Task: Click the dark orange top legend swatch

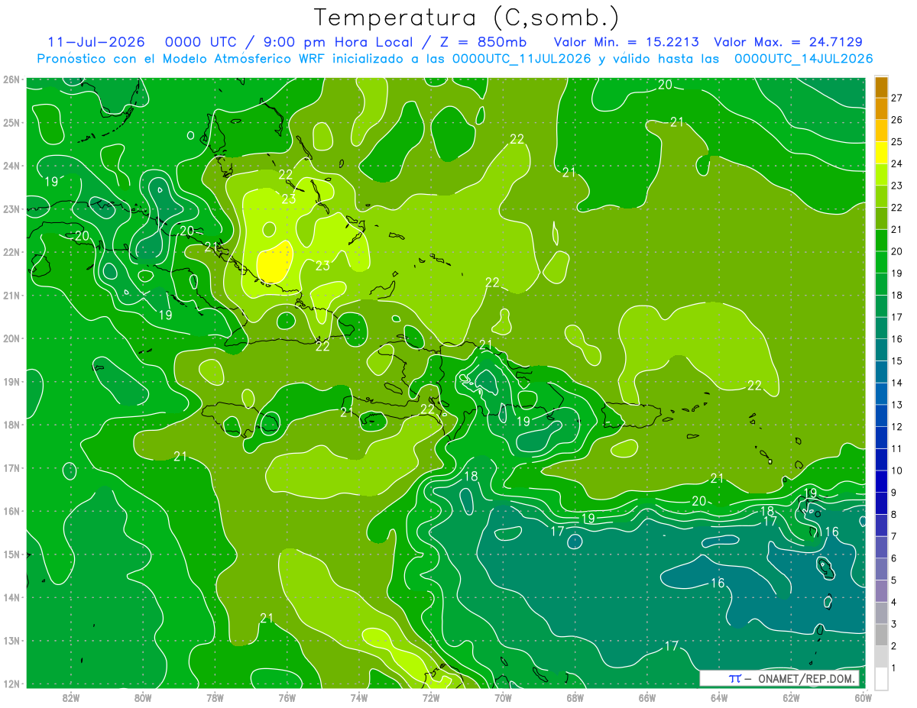Action: click(x=881, y=87)
